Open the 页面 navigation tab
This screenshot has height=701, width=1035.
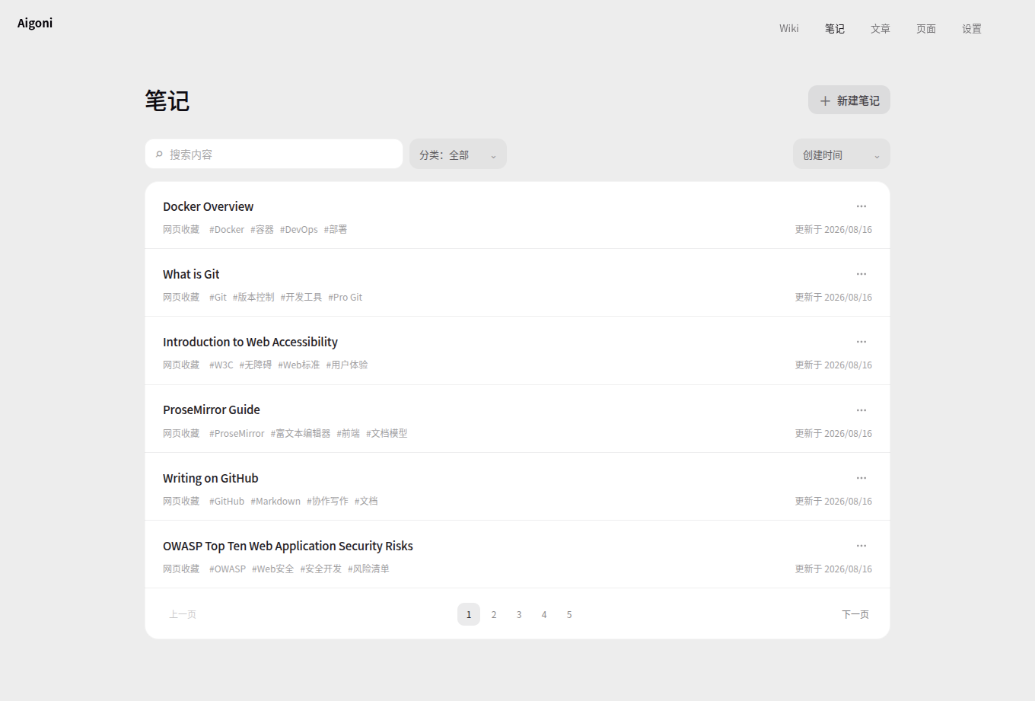926,28
